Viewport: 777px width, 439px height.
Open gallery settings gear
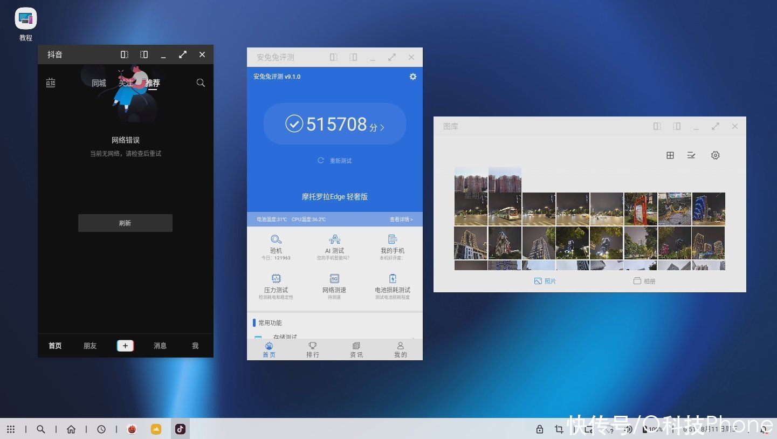coord(716,155)
